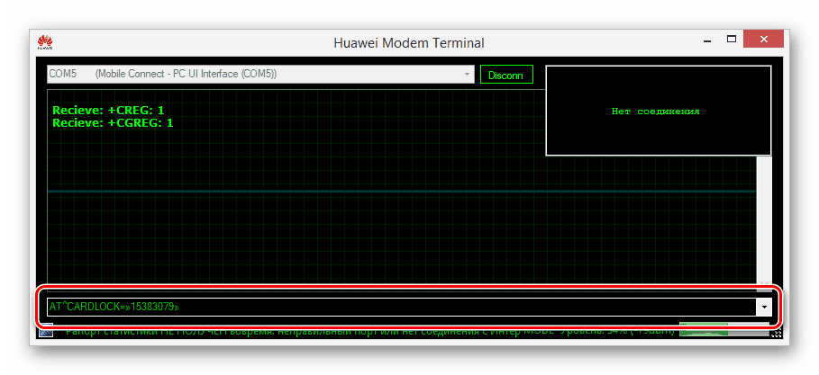Click the signal level progress bar
Screen dimensions: 819x375
723,331
